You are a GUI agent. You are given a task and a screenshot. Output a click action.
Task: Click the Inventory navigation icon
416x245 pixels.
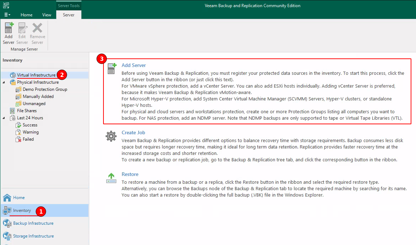pyautogui.click(x=7, y=210)
